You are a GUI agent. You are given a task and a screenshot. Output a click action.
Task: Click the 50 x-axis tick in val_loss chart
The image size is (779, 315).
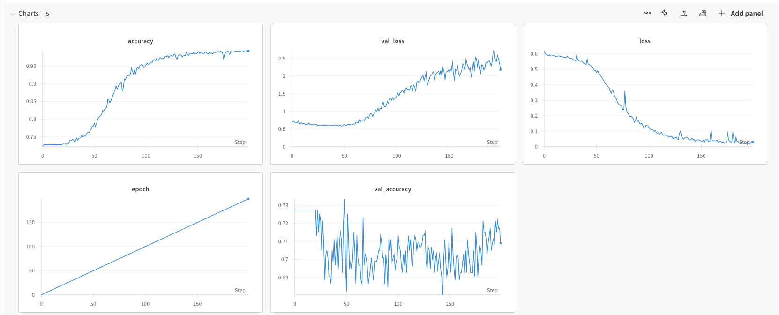tap(345, 156)
